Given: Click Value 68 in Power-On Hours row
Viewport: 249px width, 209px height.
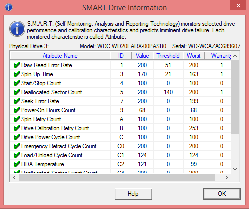Looking at the screenshot, I should (x=142, y=110).
